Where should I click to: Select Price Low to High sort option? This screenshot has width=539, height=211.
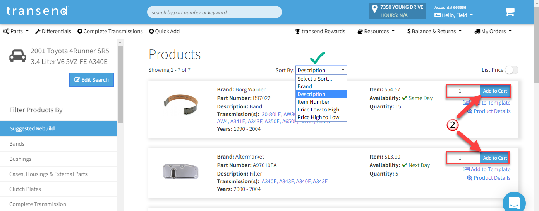(x=318, y=110)
